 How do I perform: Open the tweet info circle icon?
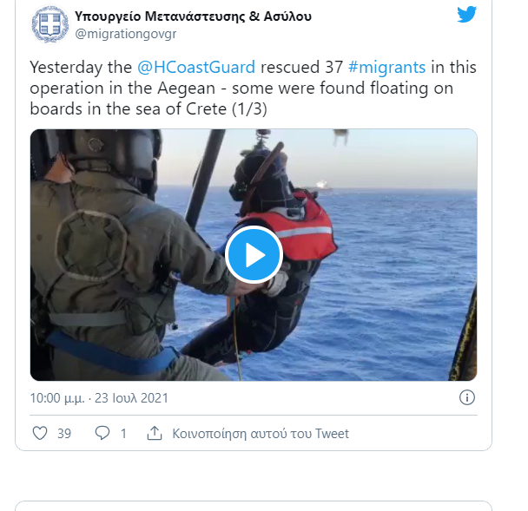(467, 397)
